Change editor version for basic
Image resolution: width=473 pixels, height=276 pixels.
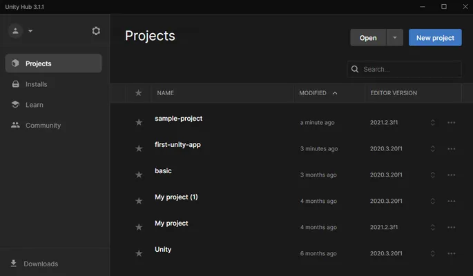432,175
